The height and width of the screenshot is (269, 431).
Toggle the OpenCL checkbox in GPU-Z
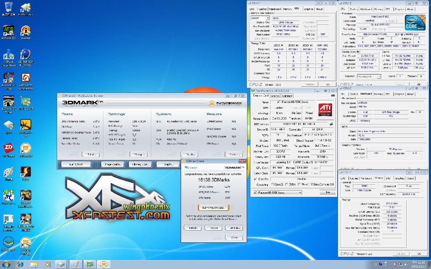[273, 185]
